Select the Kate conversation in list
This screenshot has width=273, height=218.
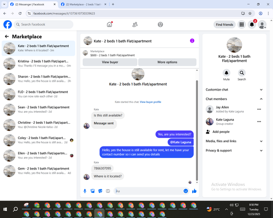pos(38,48)
